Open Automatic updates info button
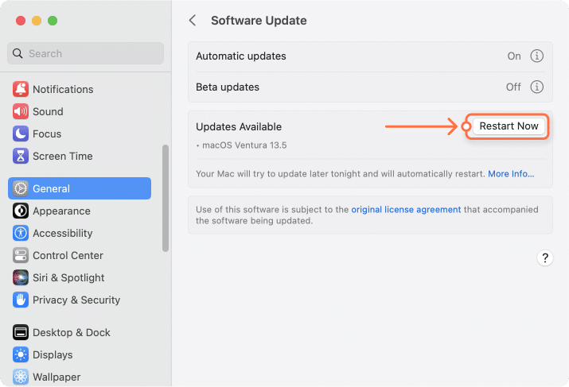569x387 pixels. click(536, 56)
